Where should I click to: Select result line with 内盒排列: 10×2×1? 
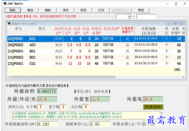(67, 113)
